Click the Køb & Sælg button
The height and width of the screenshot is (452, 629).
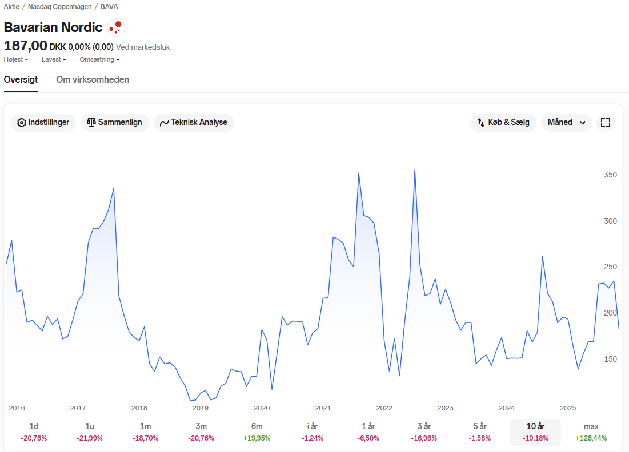click(503, 123)
